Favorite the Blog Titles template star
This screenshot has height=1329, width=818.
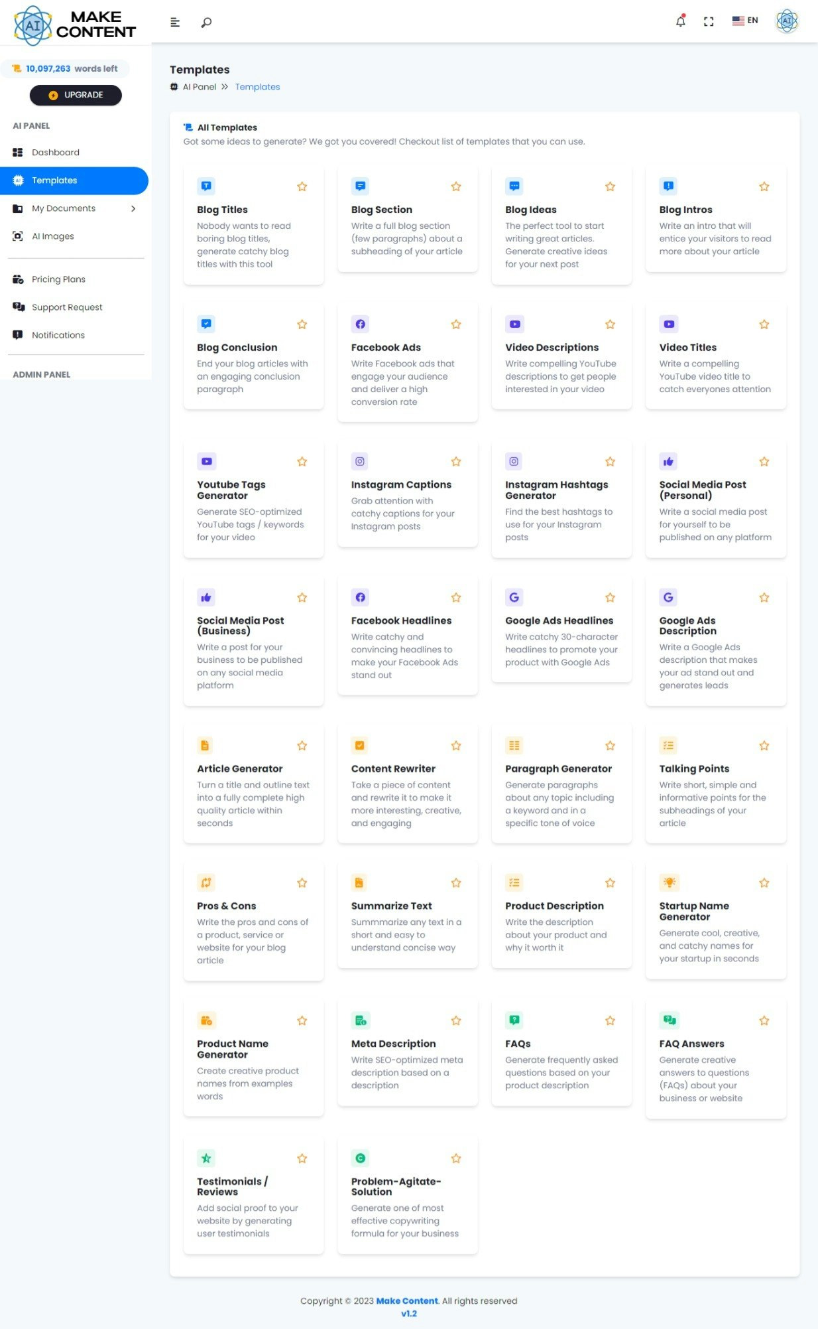pos(302,186)
